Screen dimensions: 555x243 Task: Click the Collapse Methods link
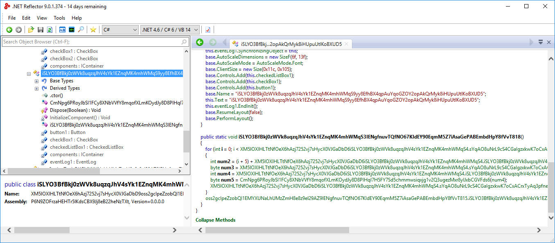215,220
